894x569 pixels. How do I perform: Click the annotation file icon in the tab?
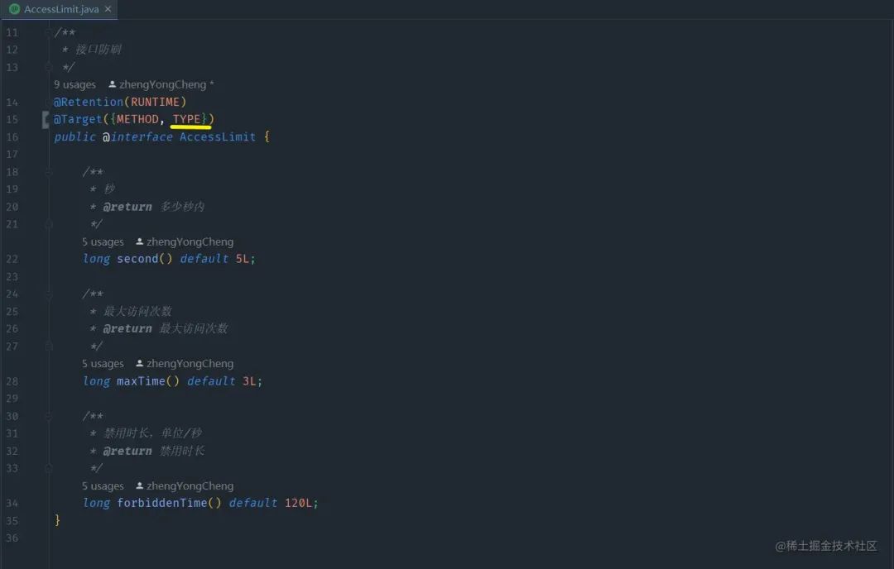(x=15, y=9)
